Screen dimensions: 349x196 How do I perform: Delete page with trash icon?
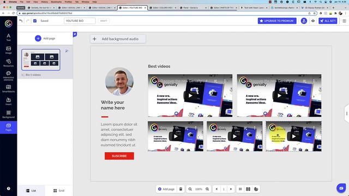pyautogui.click(x=180, y=189)
